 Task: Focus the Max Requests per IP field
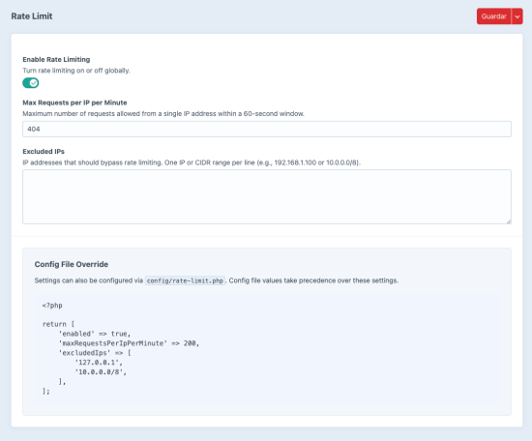267,129
